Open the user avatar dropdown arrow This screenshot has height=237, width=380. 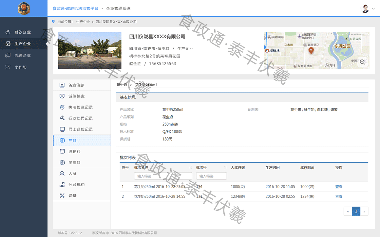coord(373,9)
